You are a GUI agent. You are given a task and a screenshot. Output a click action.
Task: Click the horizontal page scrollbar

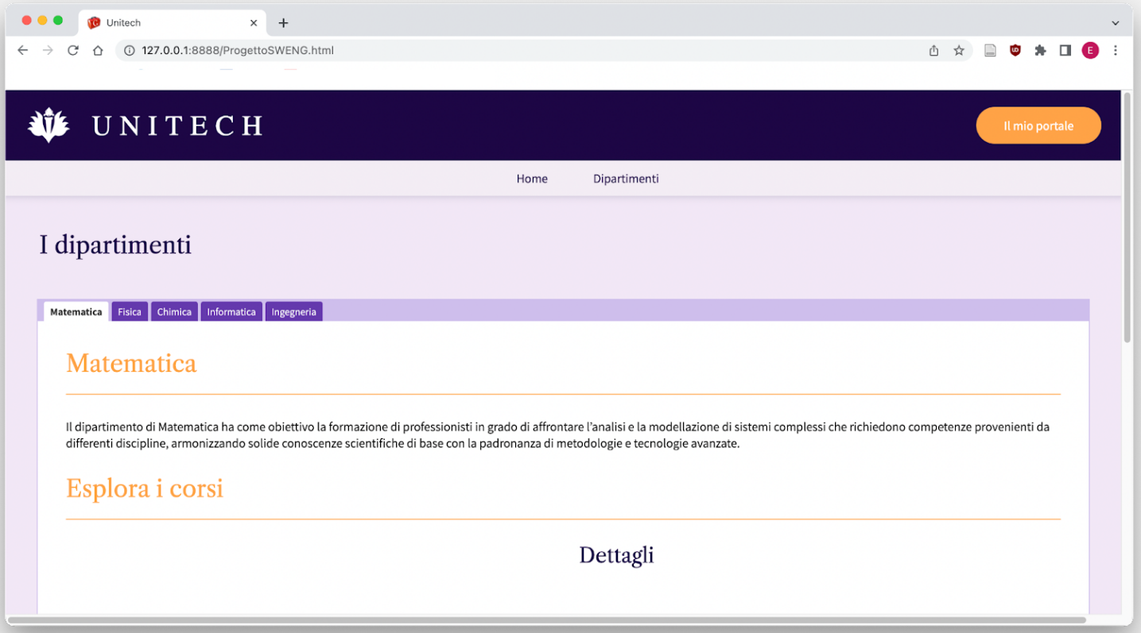point(546,619)
